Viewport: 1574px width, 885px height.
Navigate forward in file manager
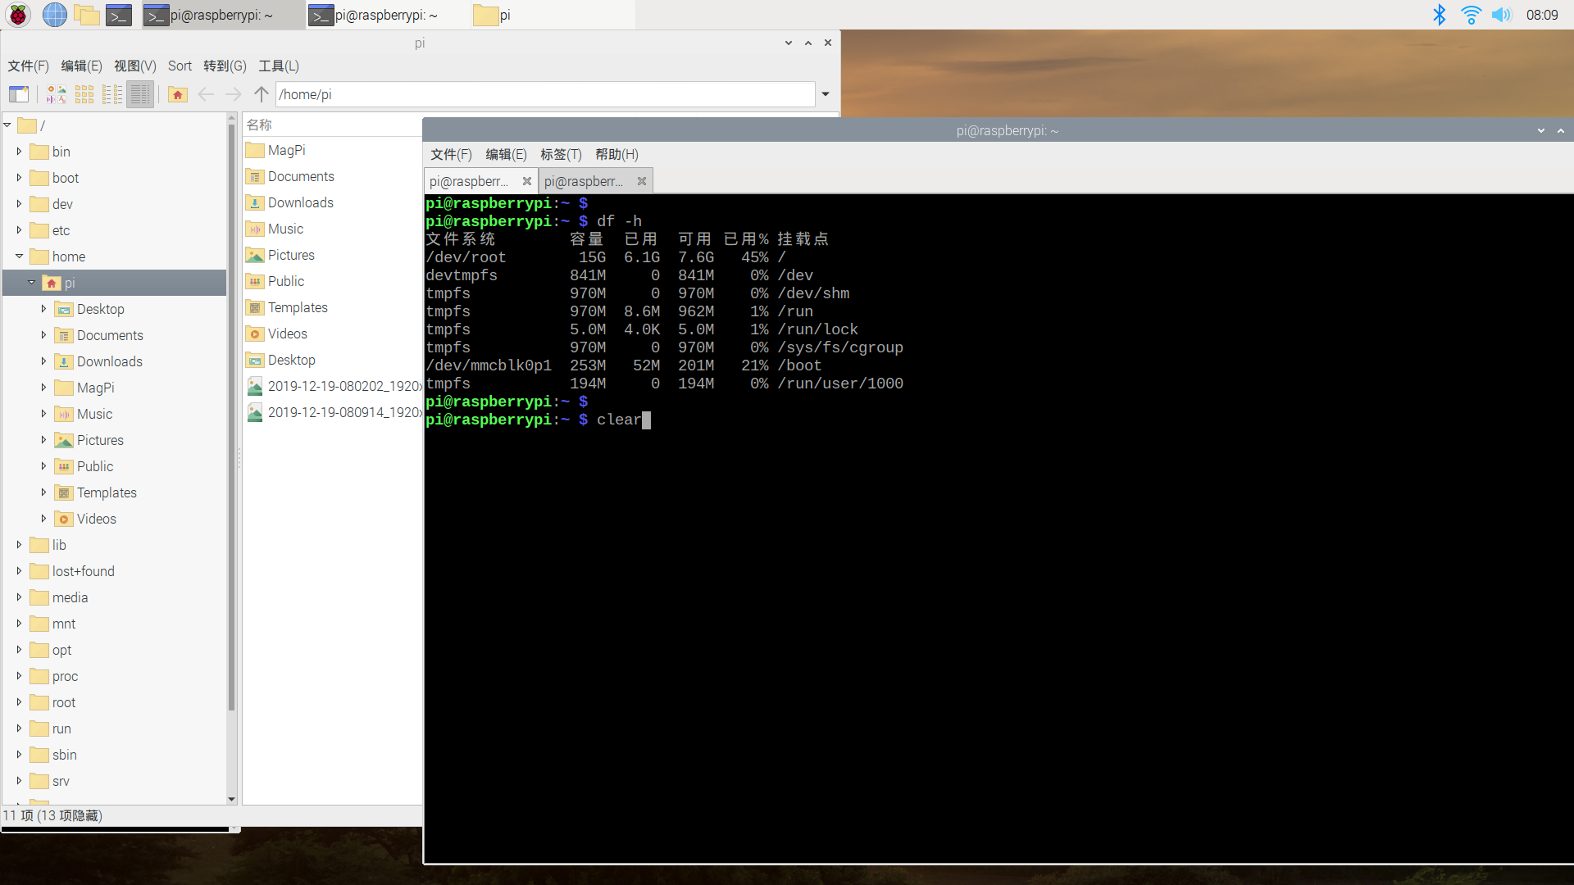234,94
